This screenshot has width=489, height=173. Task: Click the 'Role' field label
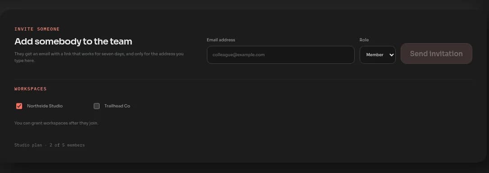pos(364,40)
